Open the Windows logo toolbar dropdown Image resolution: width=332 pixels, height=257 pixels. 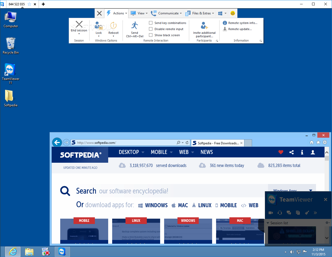222,13
